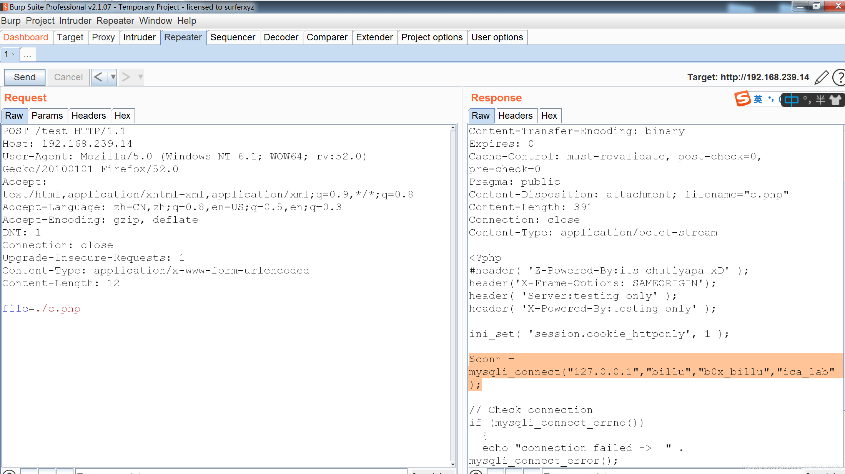
Task: Click the <?php opening tag in response
Action: click(x=485, y=258)
